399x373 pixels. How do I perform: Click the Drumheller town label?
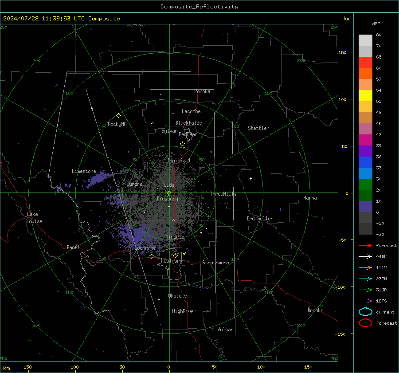pyautogui.click(x=260, y=219)
